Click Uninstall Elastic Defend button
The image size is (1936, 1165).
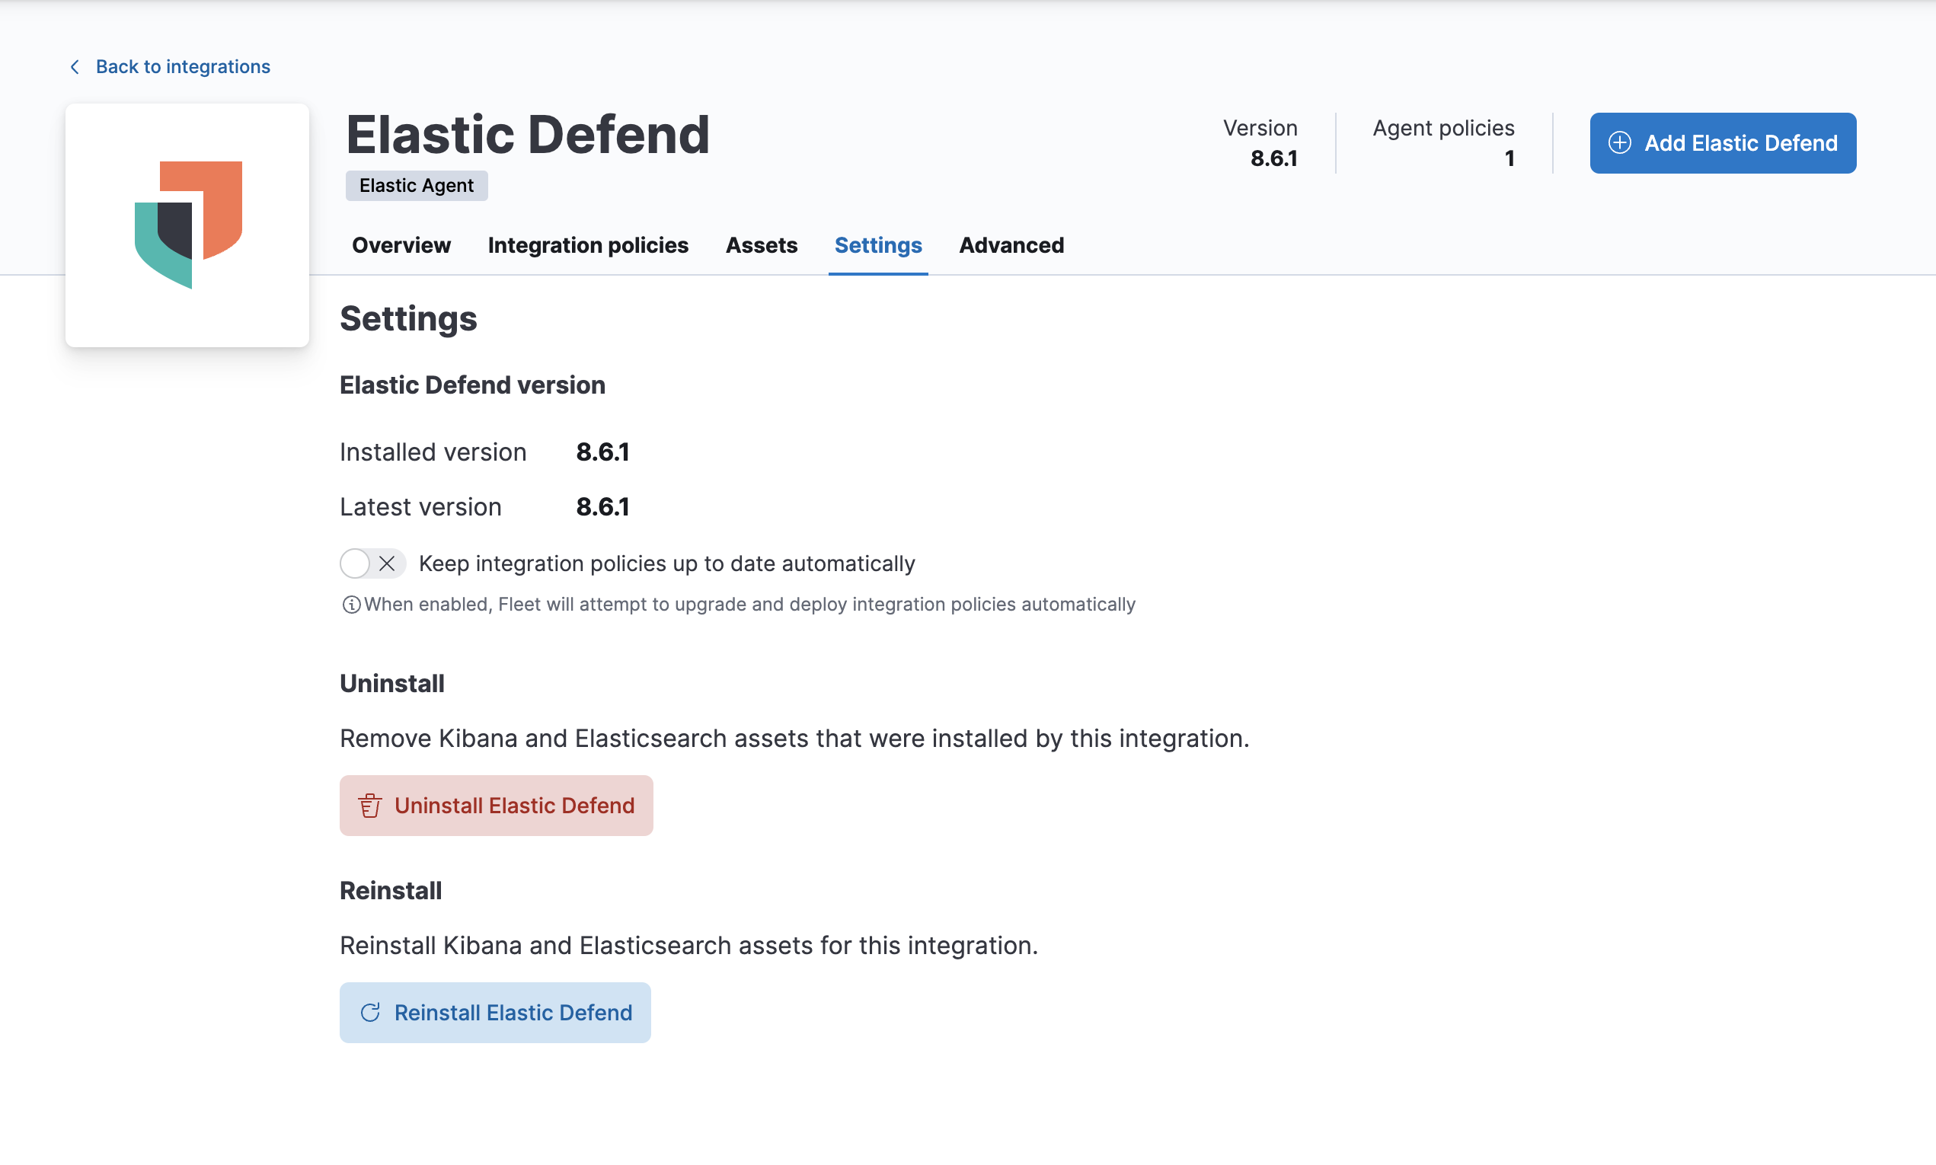(x=496, y=806)
